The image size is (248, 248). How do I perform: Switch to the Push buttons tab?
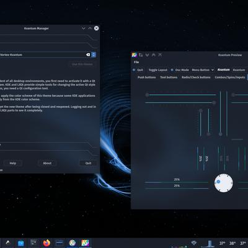(x=146, y=77)
